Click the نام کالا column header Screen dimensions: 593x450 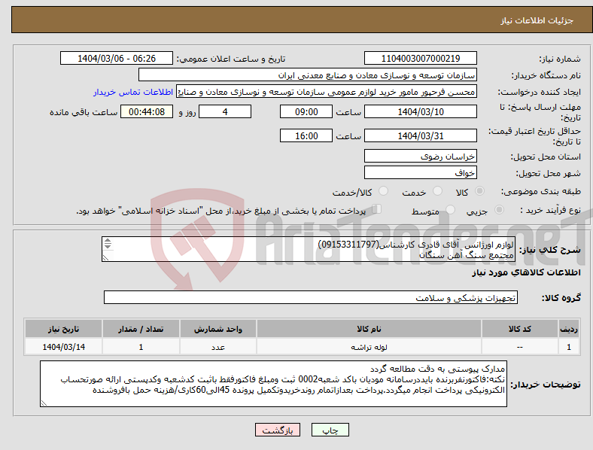pos(369,329)
